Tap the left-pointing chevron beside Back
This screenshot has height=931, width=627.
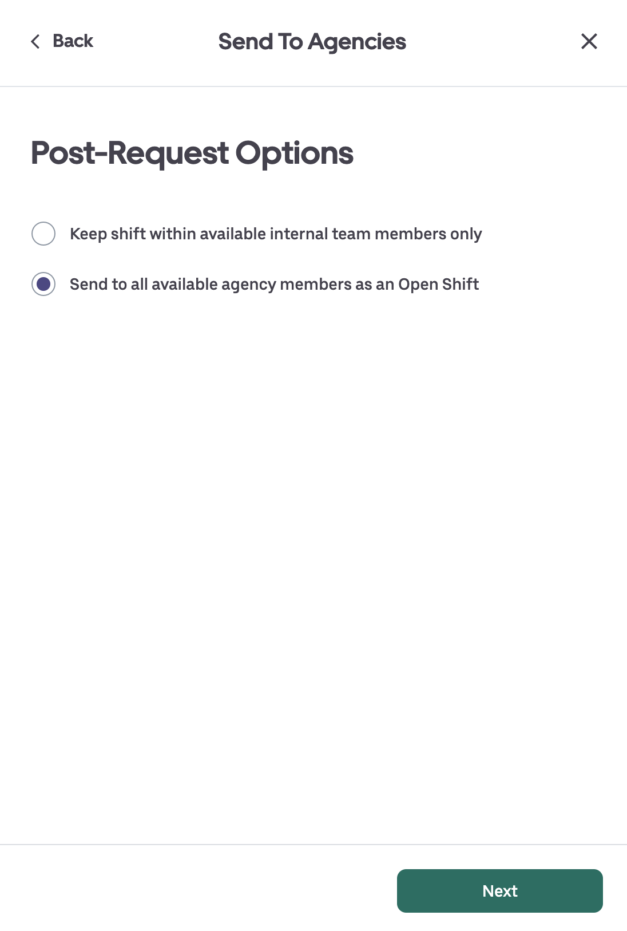pyautogui.click(x=35, y=41)
